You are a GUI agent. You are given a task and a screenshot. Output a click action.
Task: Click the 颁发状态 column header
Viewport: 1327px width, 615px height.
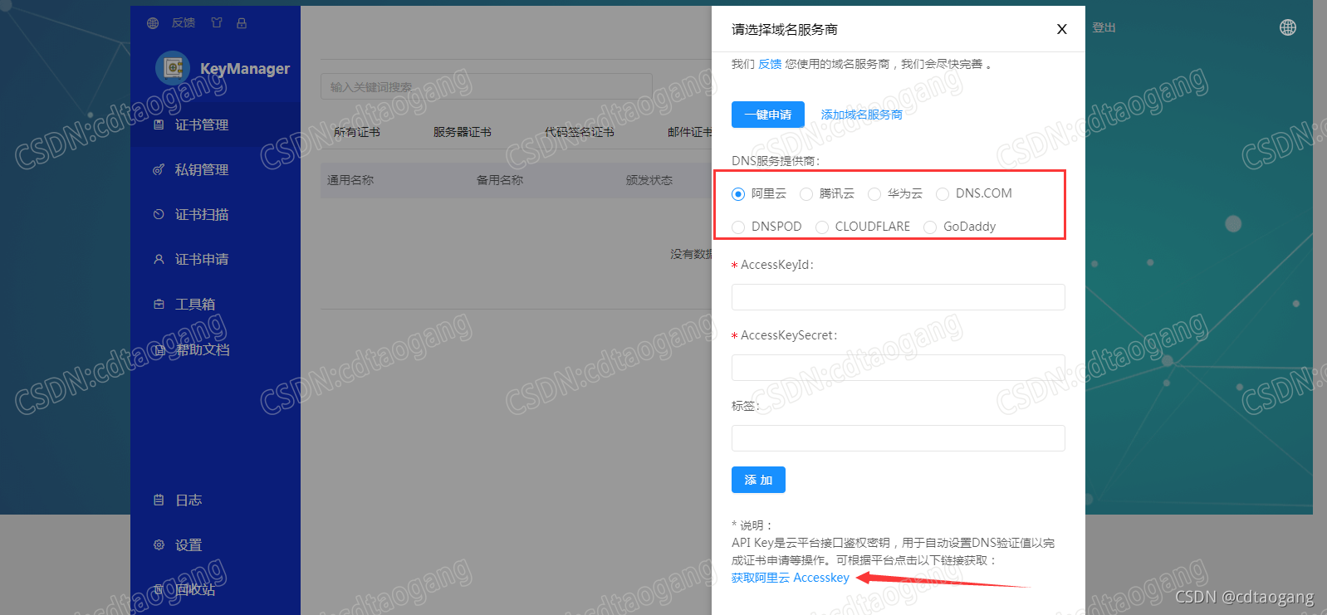pyautogui.click(x=649, y=180)
